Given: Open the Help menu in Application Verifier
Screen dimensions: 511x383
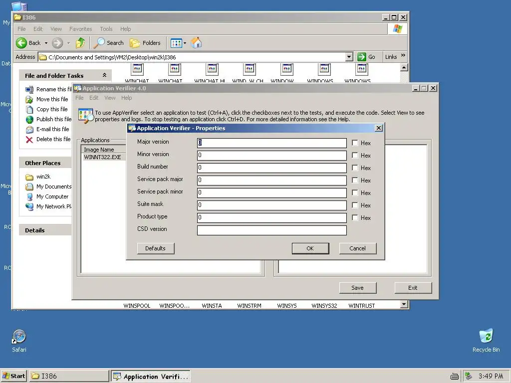Looking at the screenshot, I should coord(126,98).
